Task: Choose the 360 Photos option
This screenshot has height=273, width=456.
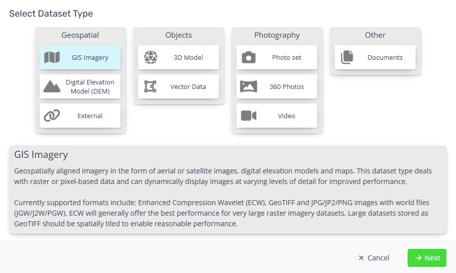Action: point(277,86)
